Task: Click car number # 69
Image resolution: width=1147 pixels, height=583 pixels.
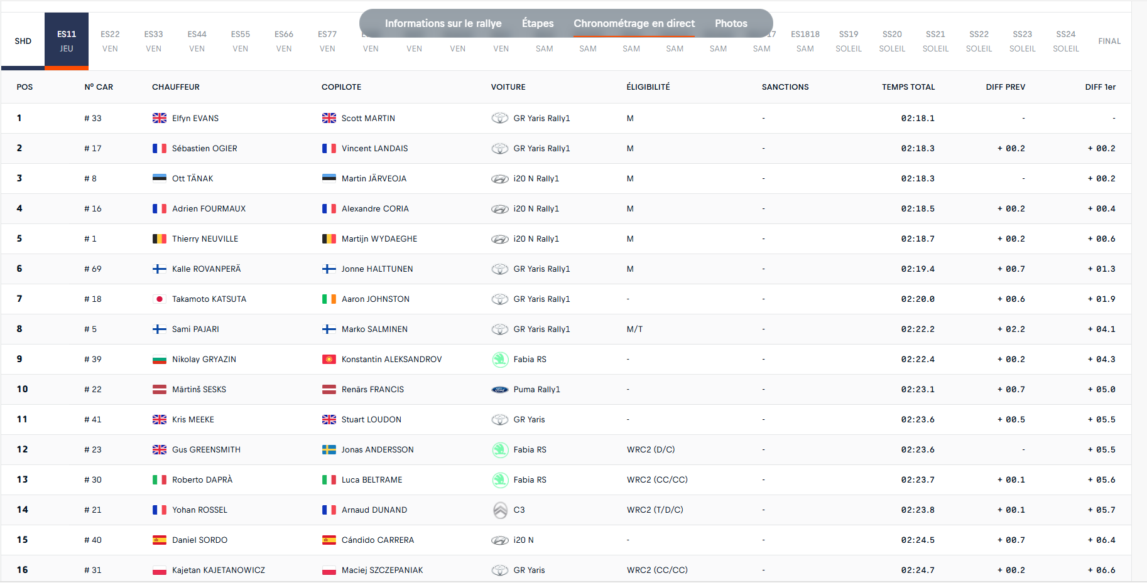Action: pos(93,269)
